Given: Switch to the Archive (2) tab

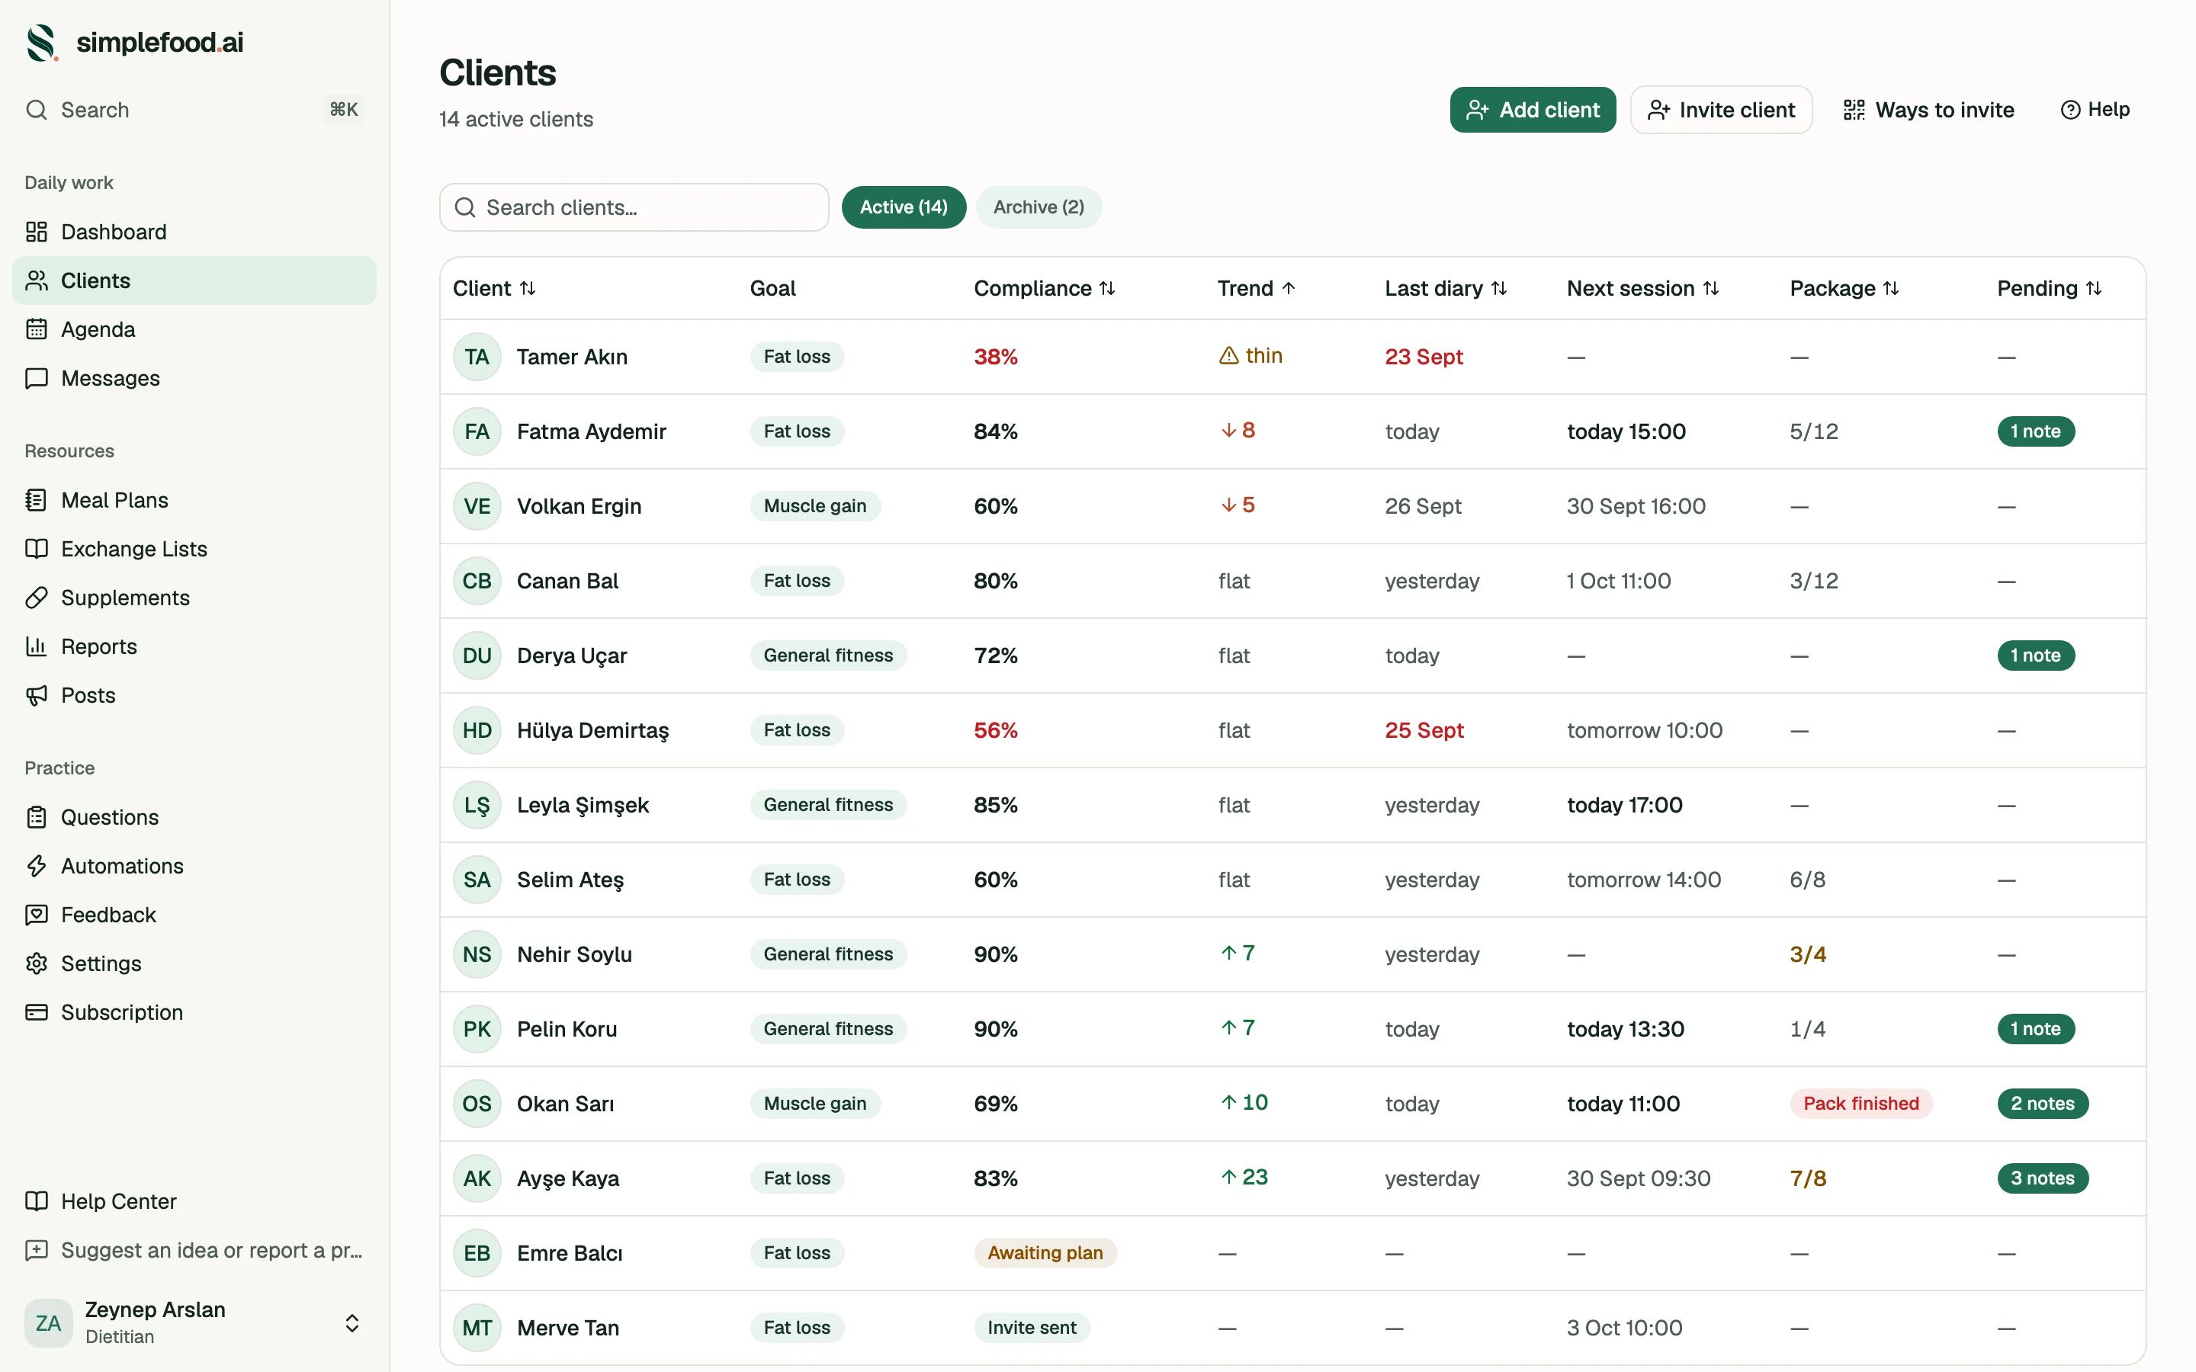Looking at the screenshot, I should (1039, 208).
